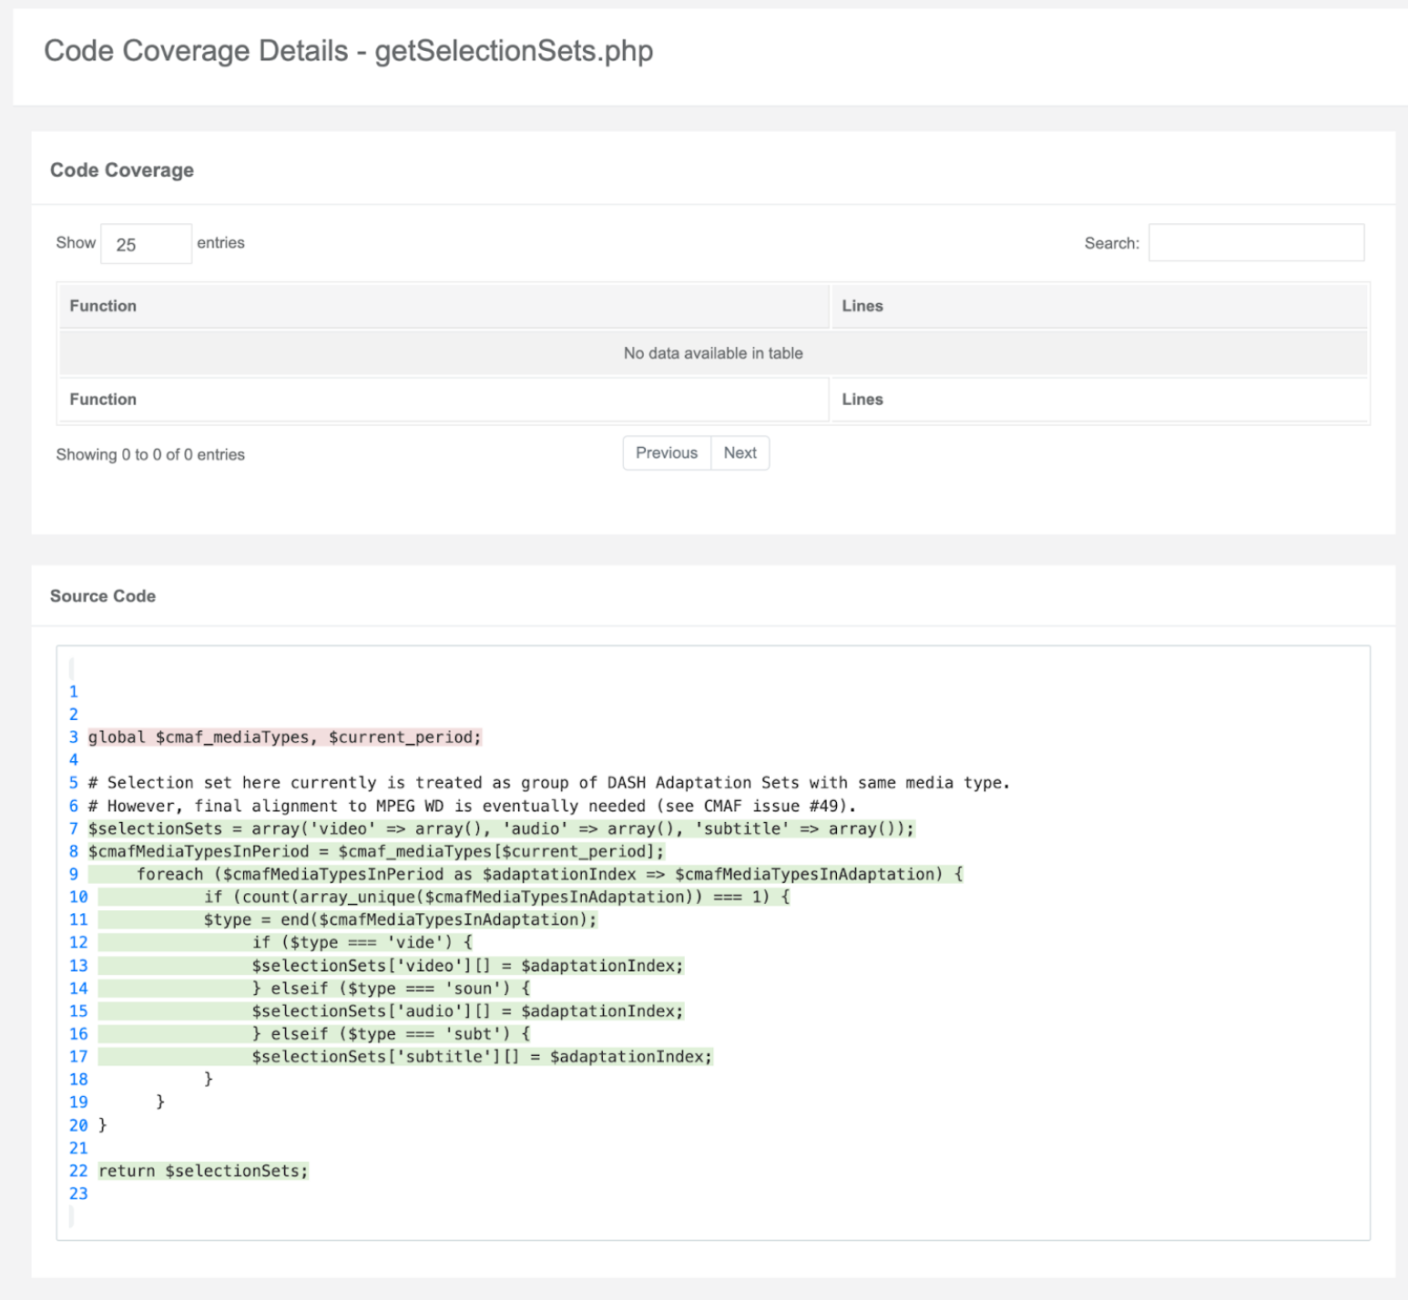Click the 'Showing 0 to 0 of 0 entries' text

150,454
